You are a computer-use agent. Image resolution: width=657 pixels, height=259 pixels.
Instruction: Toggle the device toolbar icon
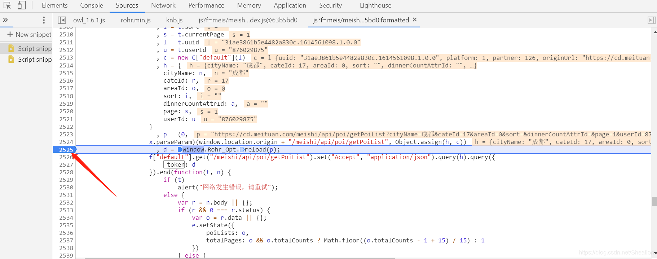(22, 5)
